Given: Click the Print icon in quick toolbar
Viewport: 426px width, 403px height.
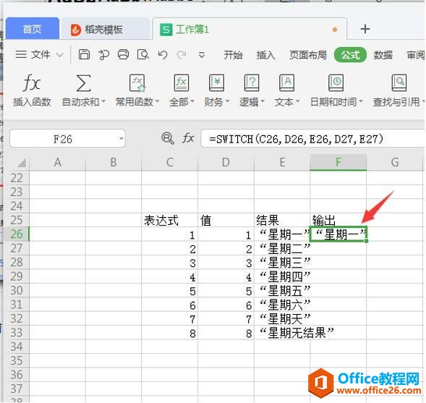Looking at the screenshot, I should click(123, 54).
